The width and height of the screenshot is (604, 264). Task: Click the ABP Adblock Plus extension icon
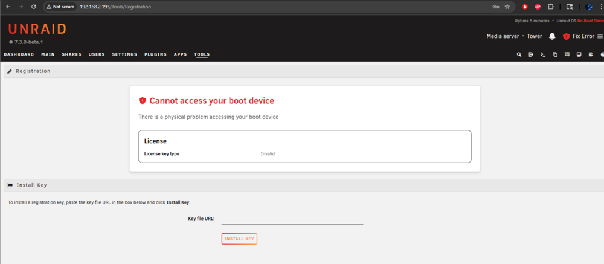tap(538, 7)
